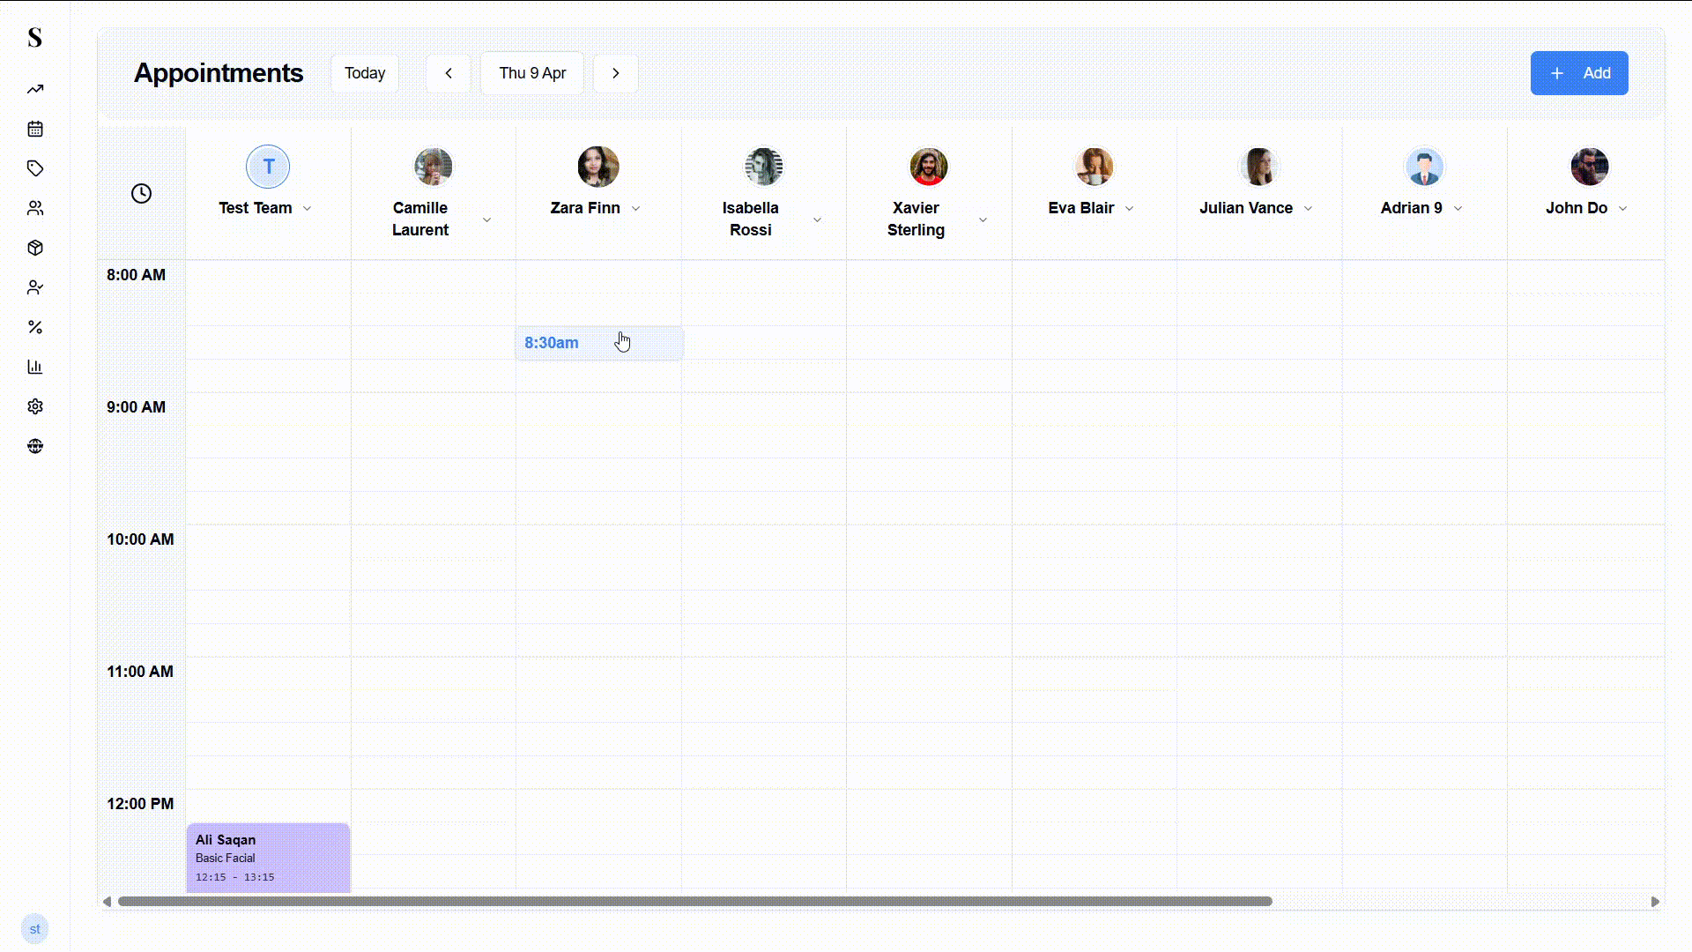Expand the Camille Laurent options chevron

pyautogui.click(x=486, y=219)
